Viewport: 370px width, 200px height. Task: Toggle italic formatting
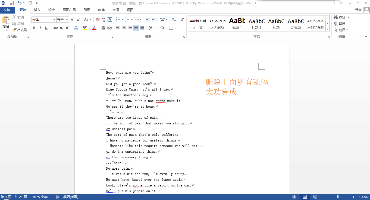pos(40,28)
